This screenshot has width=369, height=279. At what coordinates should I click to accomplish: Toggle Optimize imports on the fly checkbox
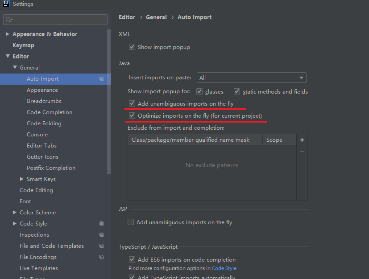(132, 115)
